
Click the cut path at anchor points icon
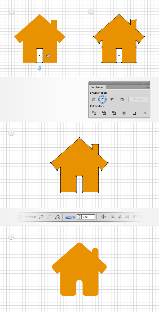[x=58, y=217]
